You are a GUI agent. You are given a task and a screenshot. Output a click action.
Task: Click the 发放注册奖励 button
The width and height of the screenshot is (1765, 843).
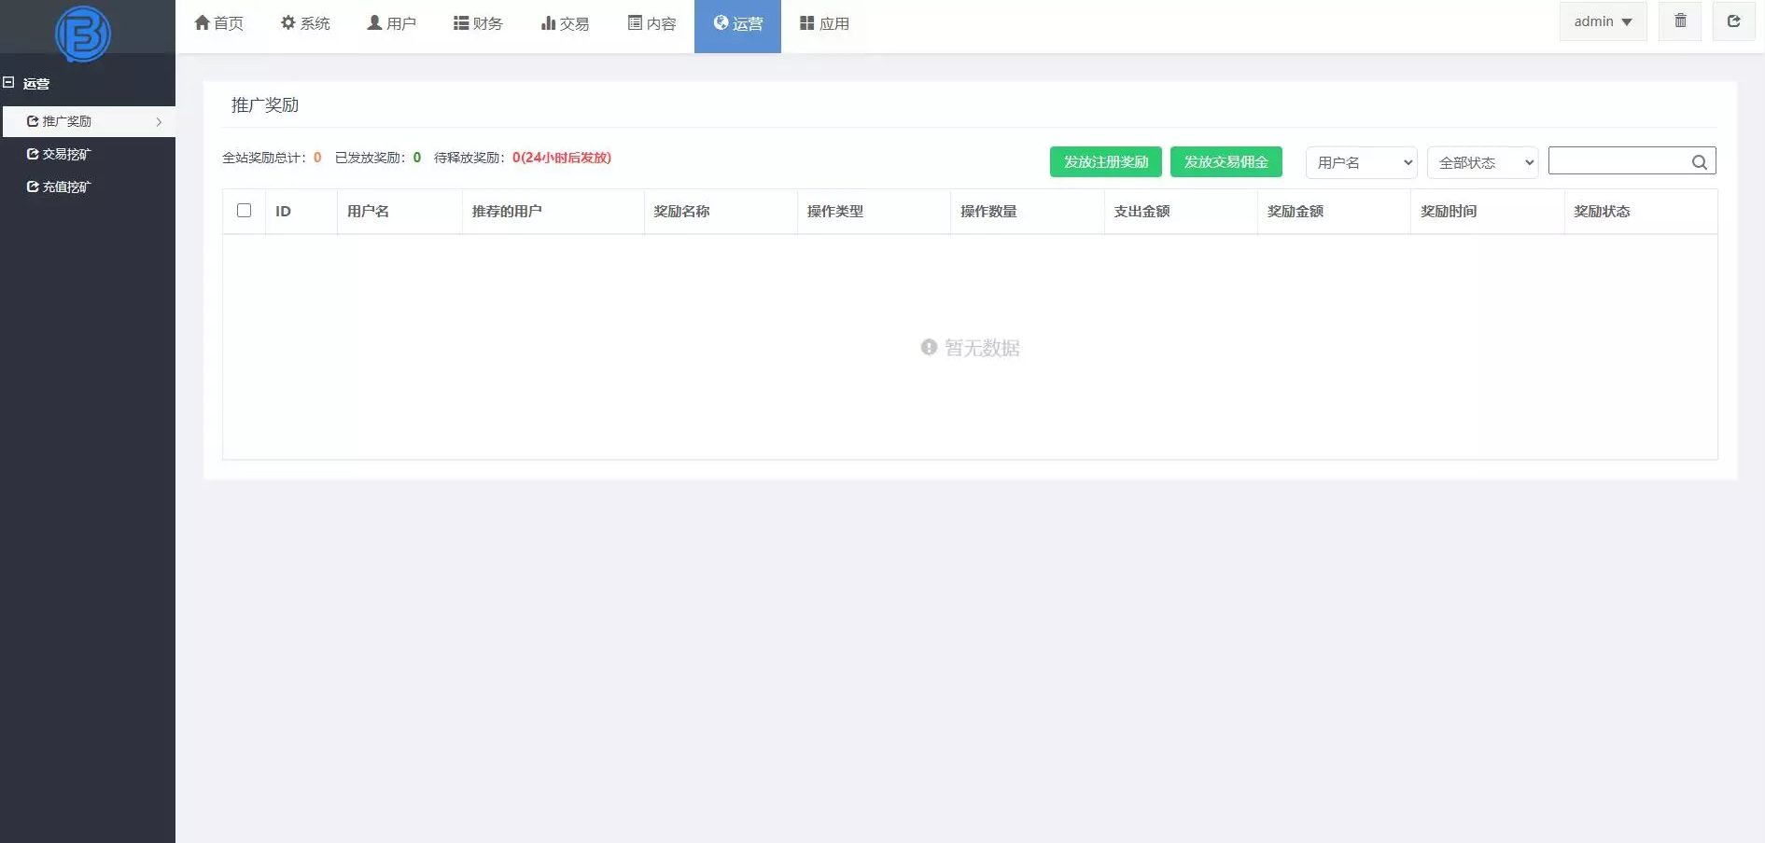1106,161
